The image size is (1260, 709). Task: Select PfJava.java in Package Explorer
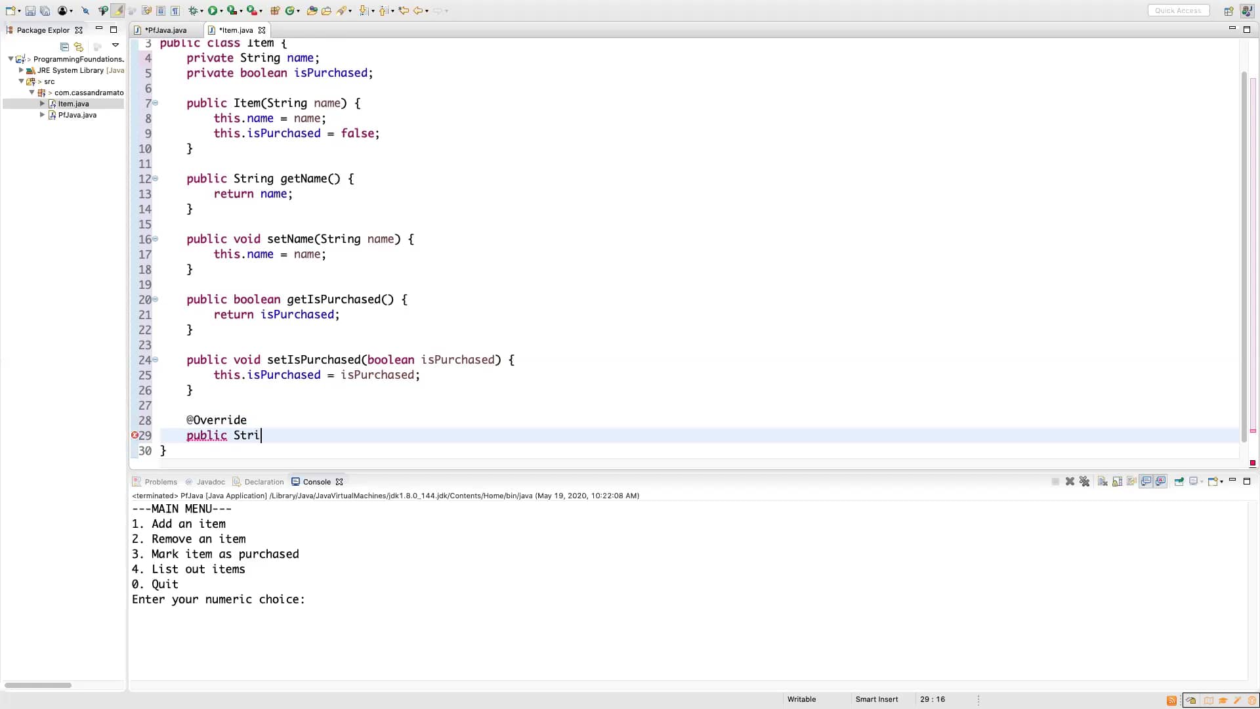[x=77, y=115]
